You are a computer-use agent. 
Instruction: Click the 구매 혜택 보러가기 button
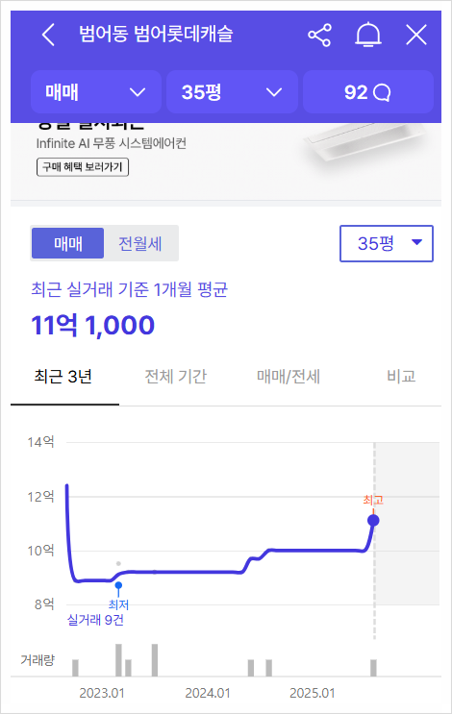(x=83, y=166)
